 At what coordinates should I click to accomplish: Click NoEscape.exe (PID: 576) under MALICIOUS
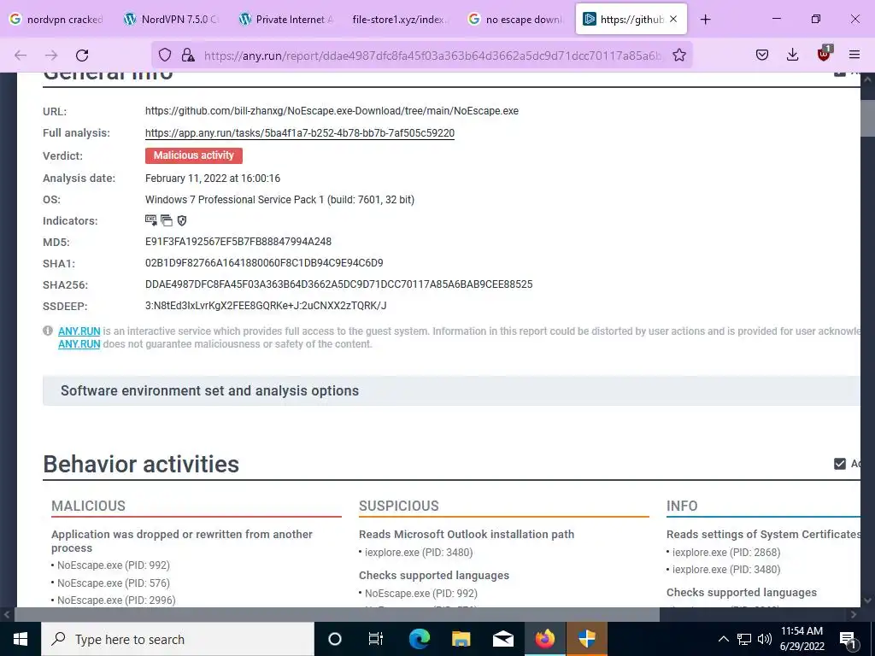(x=114, y=583)
